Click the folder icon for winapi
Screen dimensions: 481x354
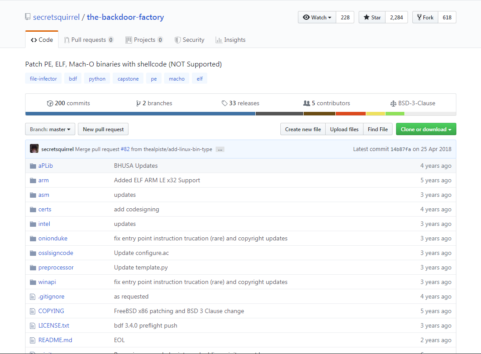(33, 282)
